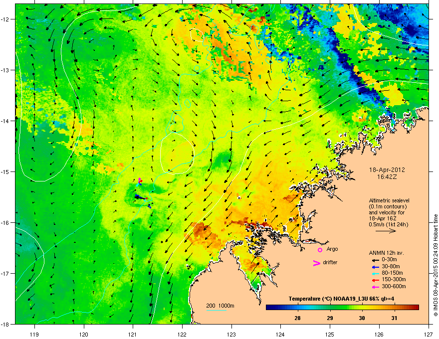
Task: Click the 'Altimetric sealevel' legend text
Action: (x=389, y=200)
